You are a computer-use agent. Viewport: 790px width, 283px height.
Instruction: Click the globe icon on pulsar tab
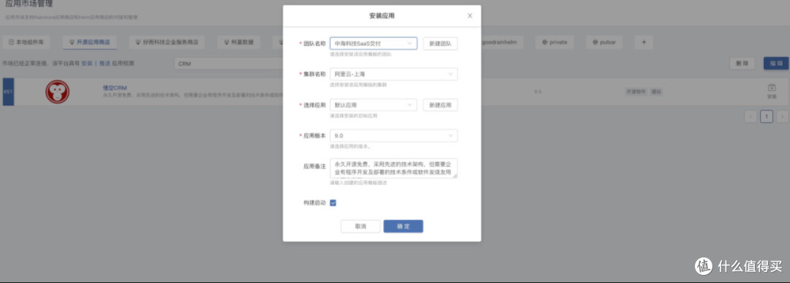coord(595,42)
